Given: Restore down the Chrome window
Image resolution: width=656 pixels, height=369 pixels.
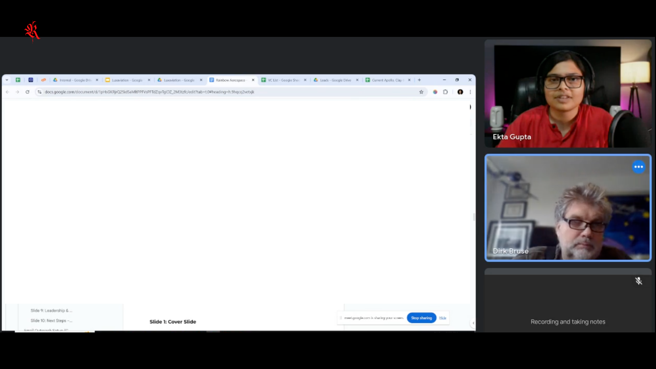Looking at the screenshot, I should (457, 80).
